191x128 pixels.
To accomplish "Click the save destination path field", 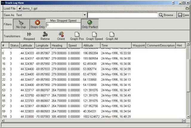I will 122,15.
